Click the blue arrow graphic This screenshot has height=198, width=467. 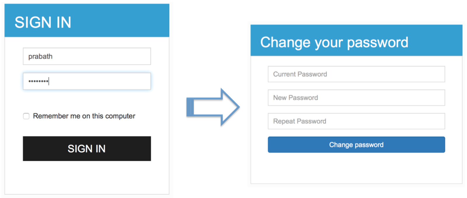[x=213, y=107]
